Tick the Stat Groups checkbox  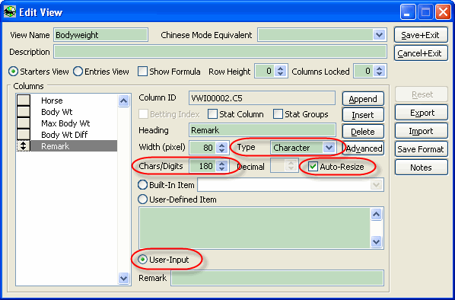point(278,114)
